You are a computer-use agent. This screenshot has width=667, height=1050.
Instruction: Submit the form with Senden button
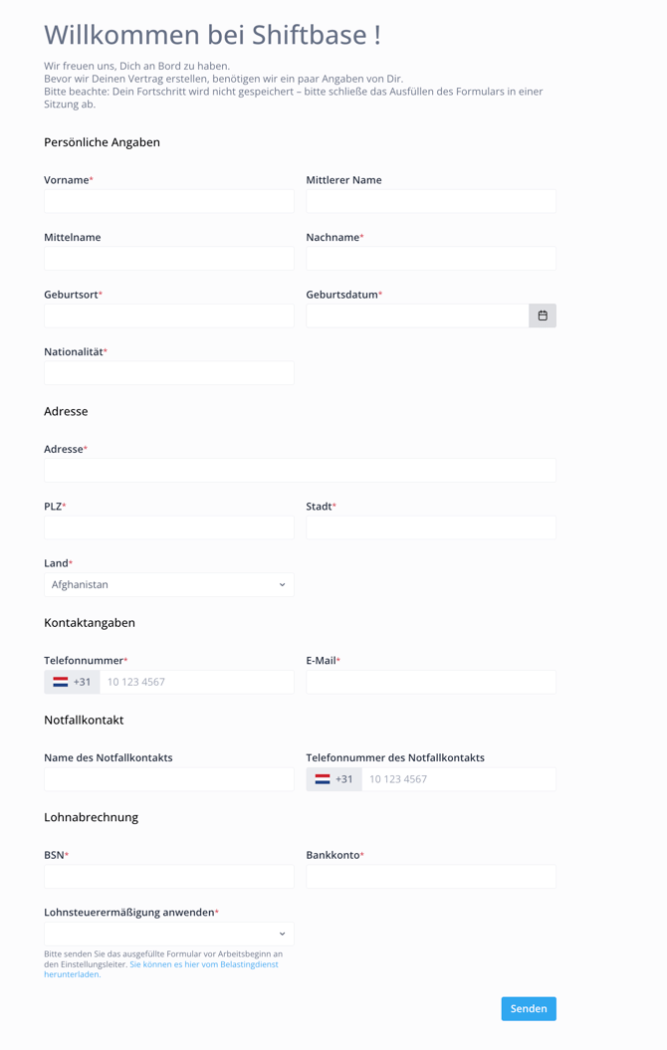coord(529,1008)
